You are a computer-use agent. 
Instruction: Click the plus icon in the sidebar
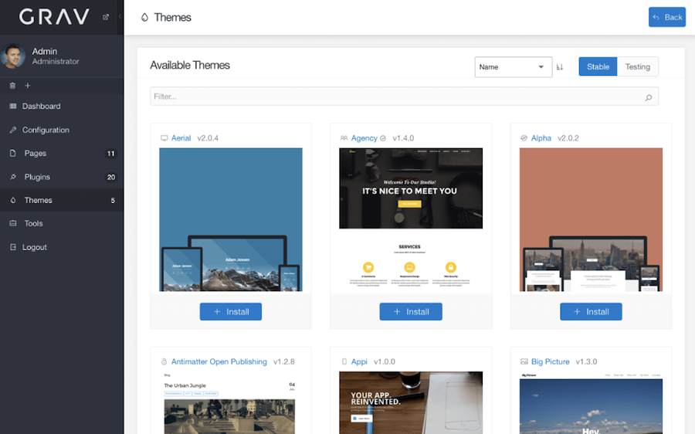(28, 86)
